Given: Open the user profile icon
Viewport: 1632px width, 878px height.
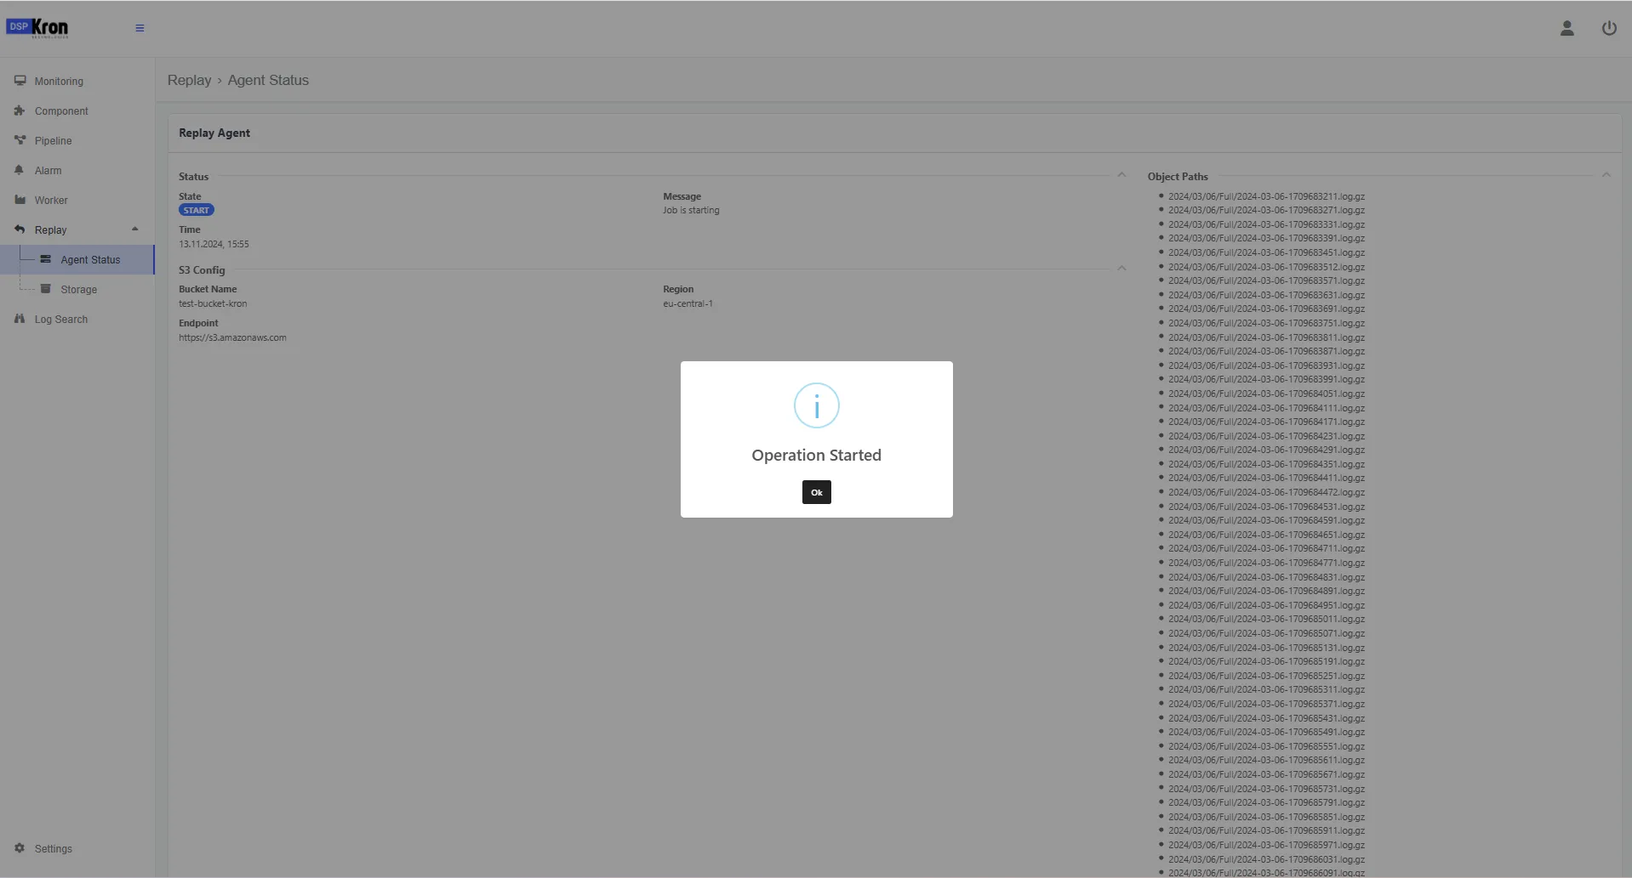Looking at the screenshot, I should (x=1566, y=28).
